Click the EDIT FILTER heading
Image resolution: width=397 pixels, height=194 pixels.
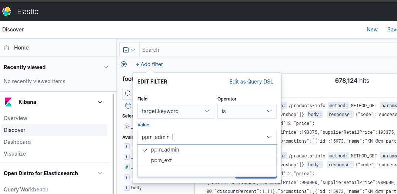(152, 82)
